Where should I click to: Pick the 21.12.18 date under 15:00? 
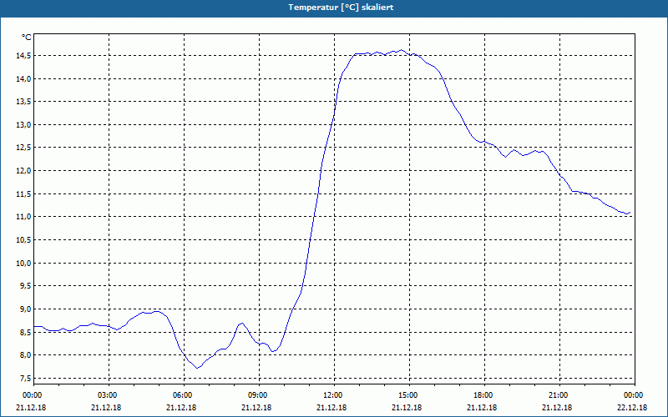click(407, 407)
